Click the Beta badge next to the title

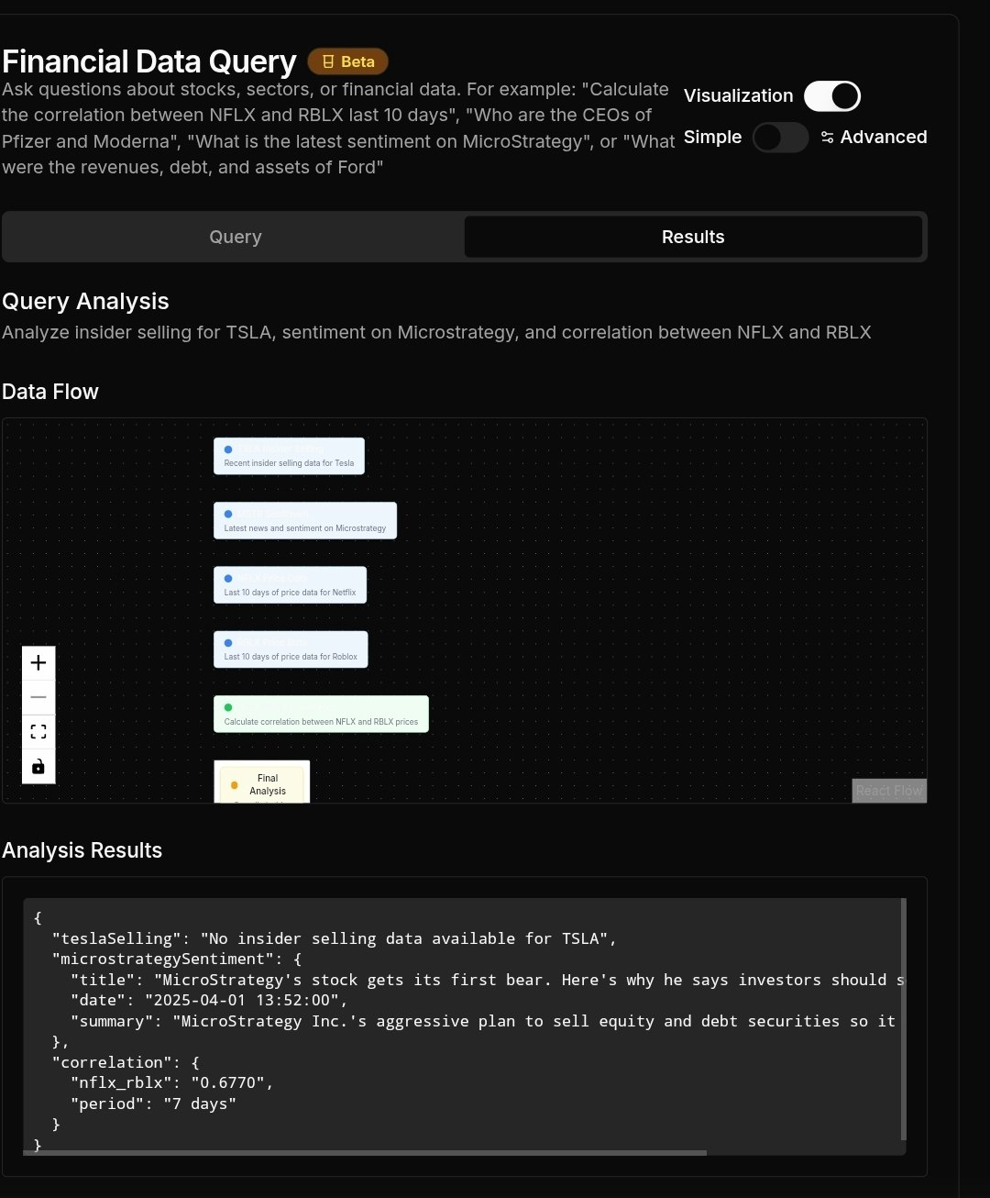click(348, 61)
